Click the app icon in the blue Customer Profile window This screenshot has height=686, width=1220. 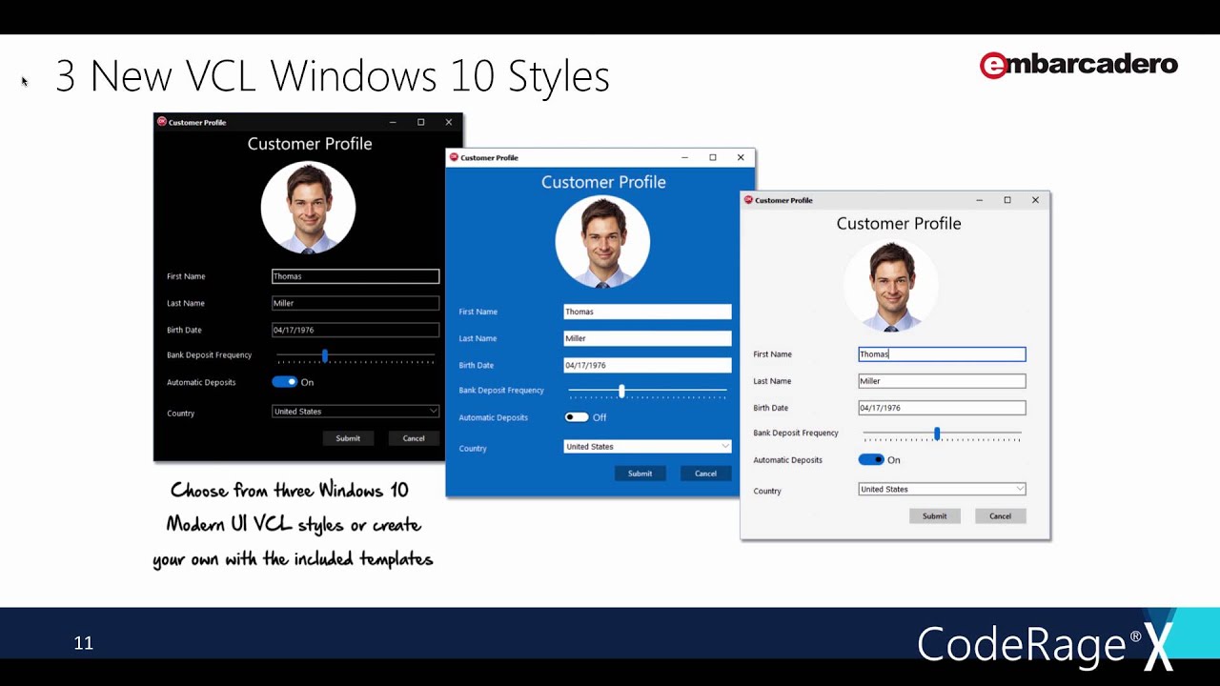click(x=454, y=157)
